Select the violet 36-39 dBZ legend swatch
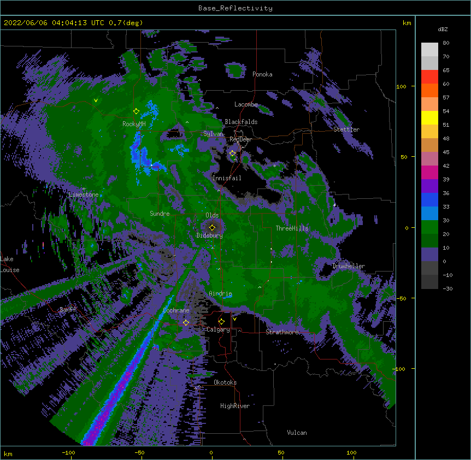This screenshot has width=471, height=460. pyautogui.click(x=429, y=186)
